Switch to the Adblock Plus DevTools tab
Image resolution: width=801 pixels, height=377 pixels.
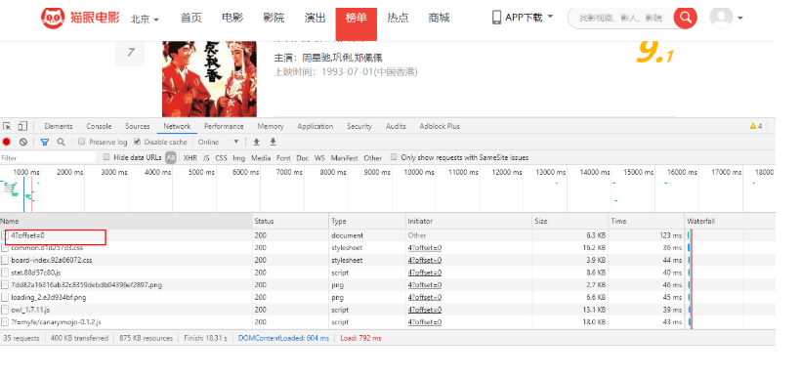coord(440,126)
